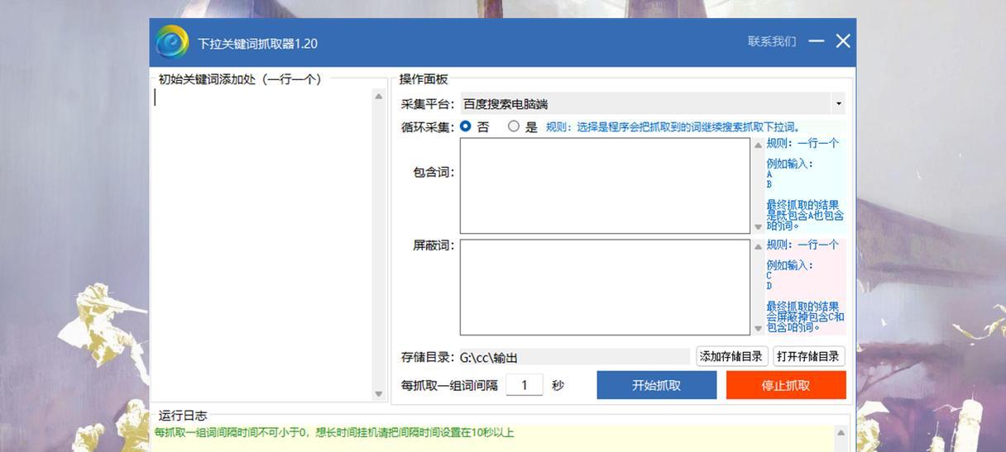Click the 下拉关键词抓取器1.20 title text
1006x452 pixels.
(x=257, y=43)
